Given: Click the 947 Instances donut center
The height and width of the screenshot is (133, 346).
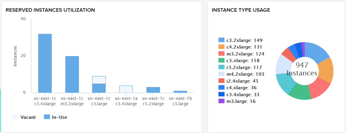Looking at the screenshot, I should pyautogui.click(x=302, y=69).
